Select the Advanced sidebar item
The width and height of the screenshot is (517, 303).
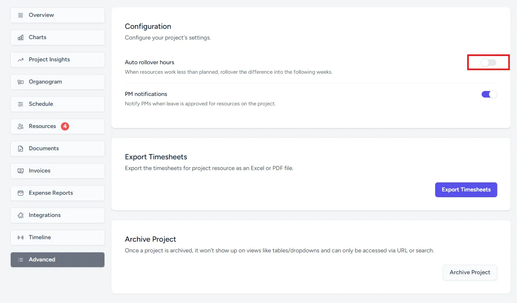(x=58, y=260)
